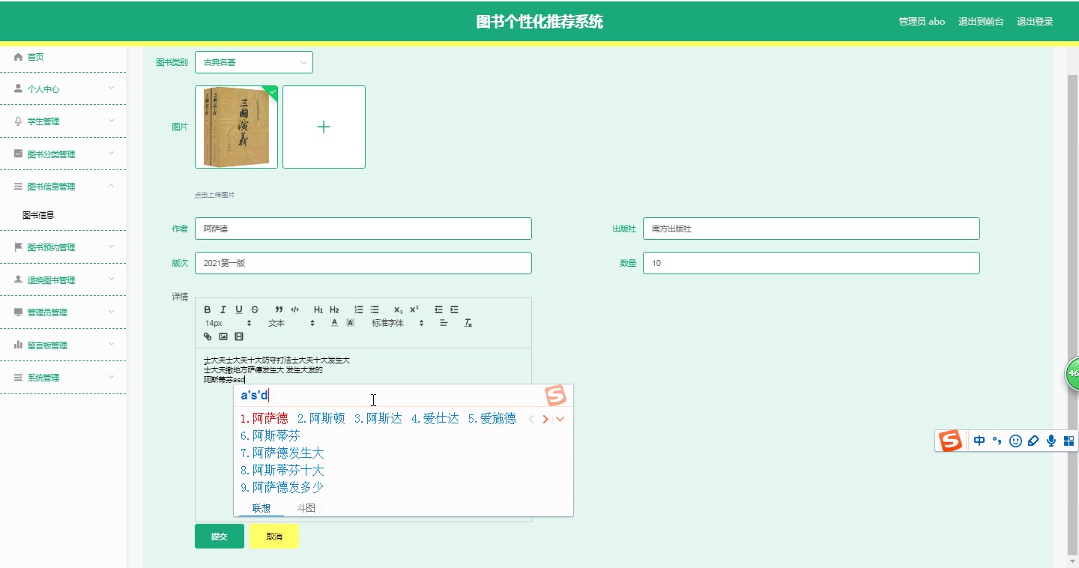The image size is (1079, 568).
Task: Click the 出版社 input field
Action: (x=811, y=229)
